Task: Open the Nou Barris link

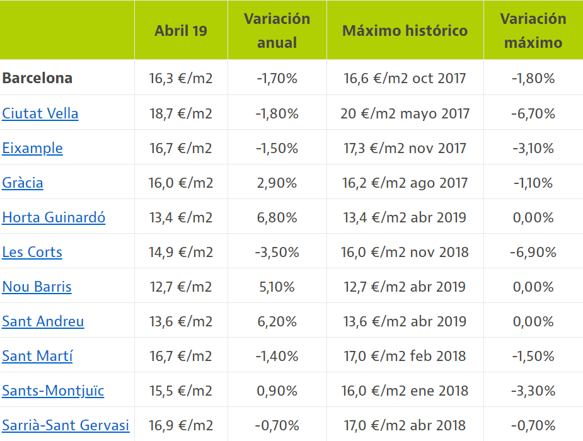Action: point(37,287)
